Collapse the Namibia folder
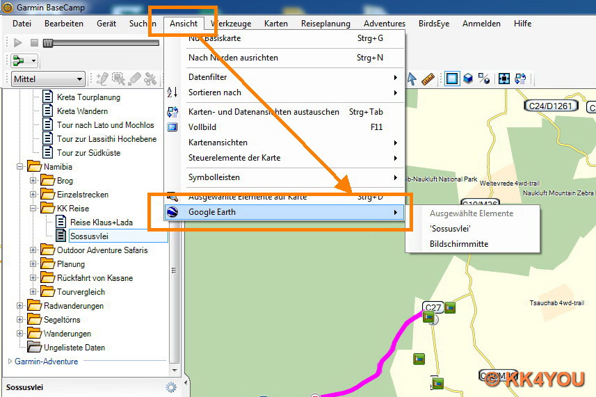The height and width of the screenshot is (397, 596). point(19,166)
